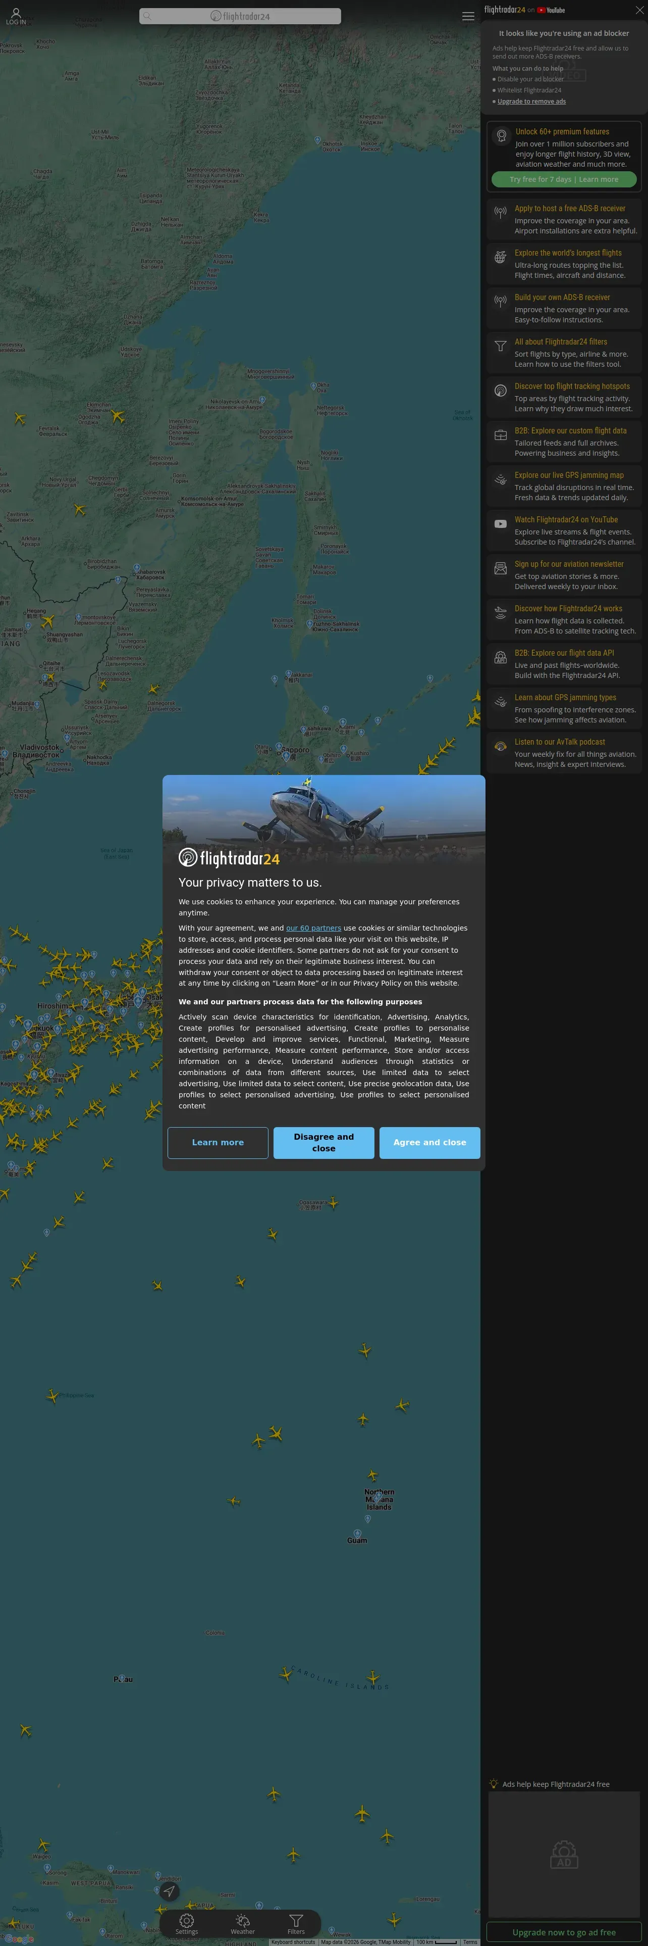
Task: Click the ad placeholder camera image
Action: click(x=564, y=1854)
